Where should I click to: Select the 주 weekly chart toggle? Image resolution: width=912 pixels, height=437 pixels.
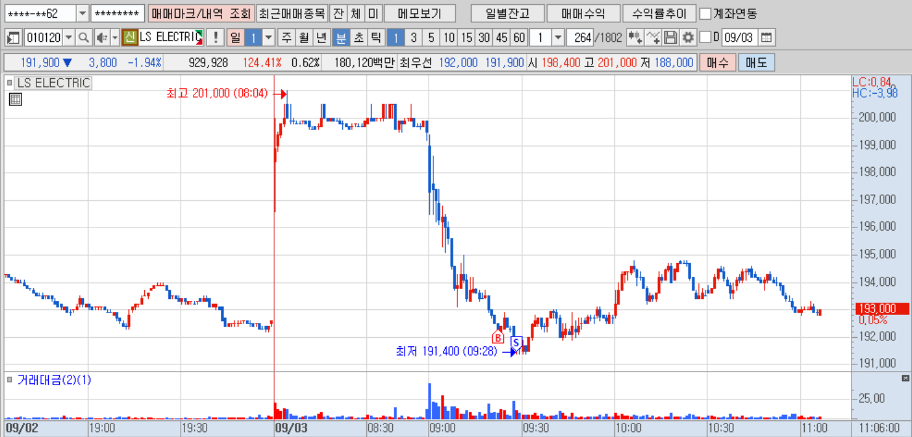coord(286,38)
